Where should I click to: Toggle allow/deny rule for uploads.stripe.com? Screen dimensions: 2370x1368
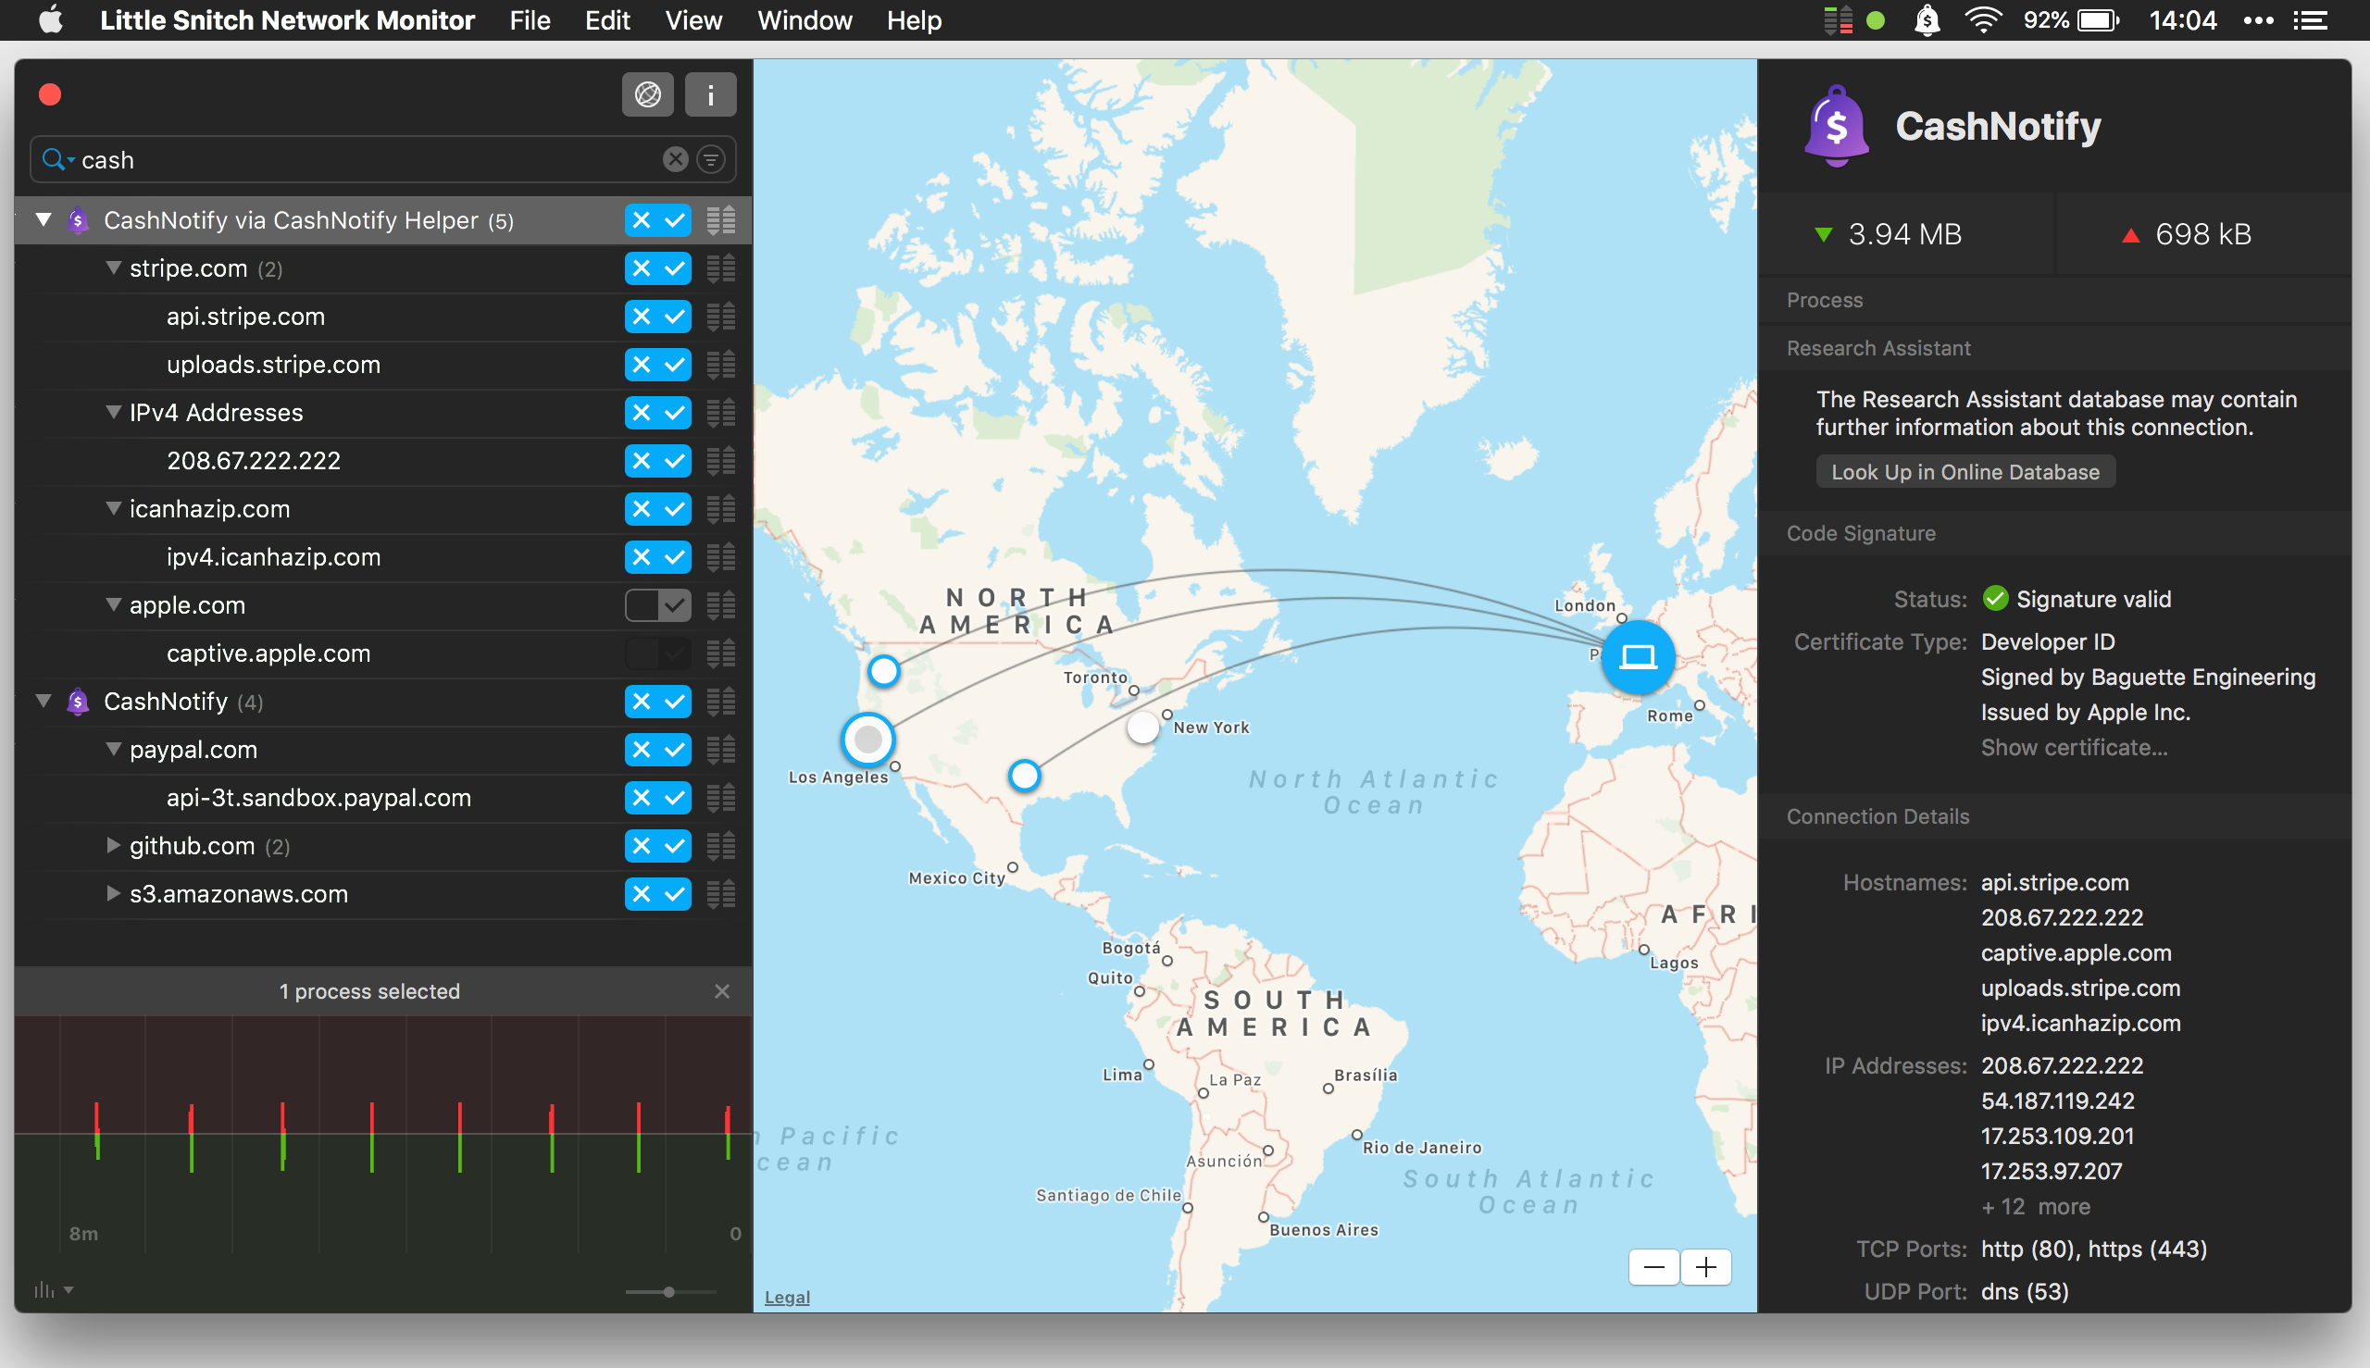coord(658,365)
